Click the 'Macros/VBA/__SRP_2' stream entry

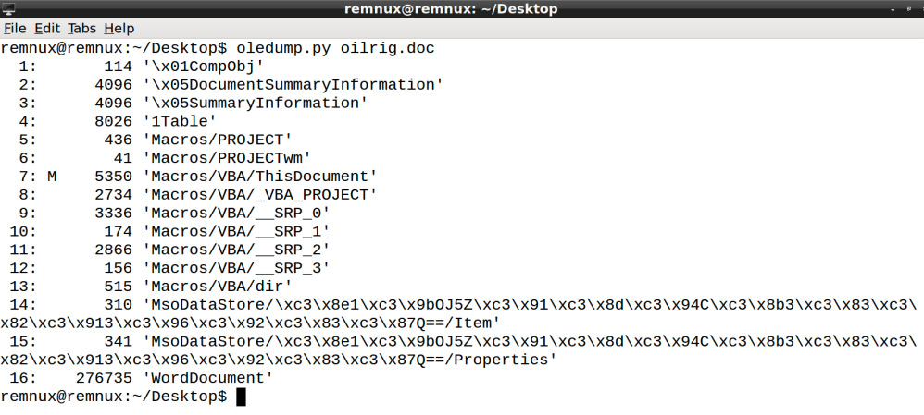[x=236, y=250]
